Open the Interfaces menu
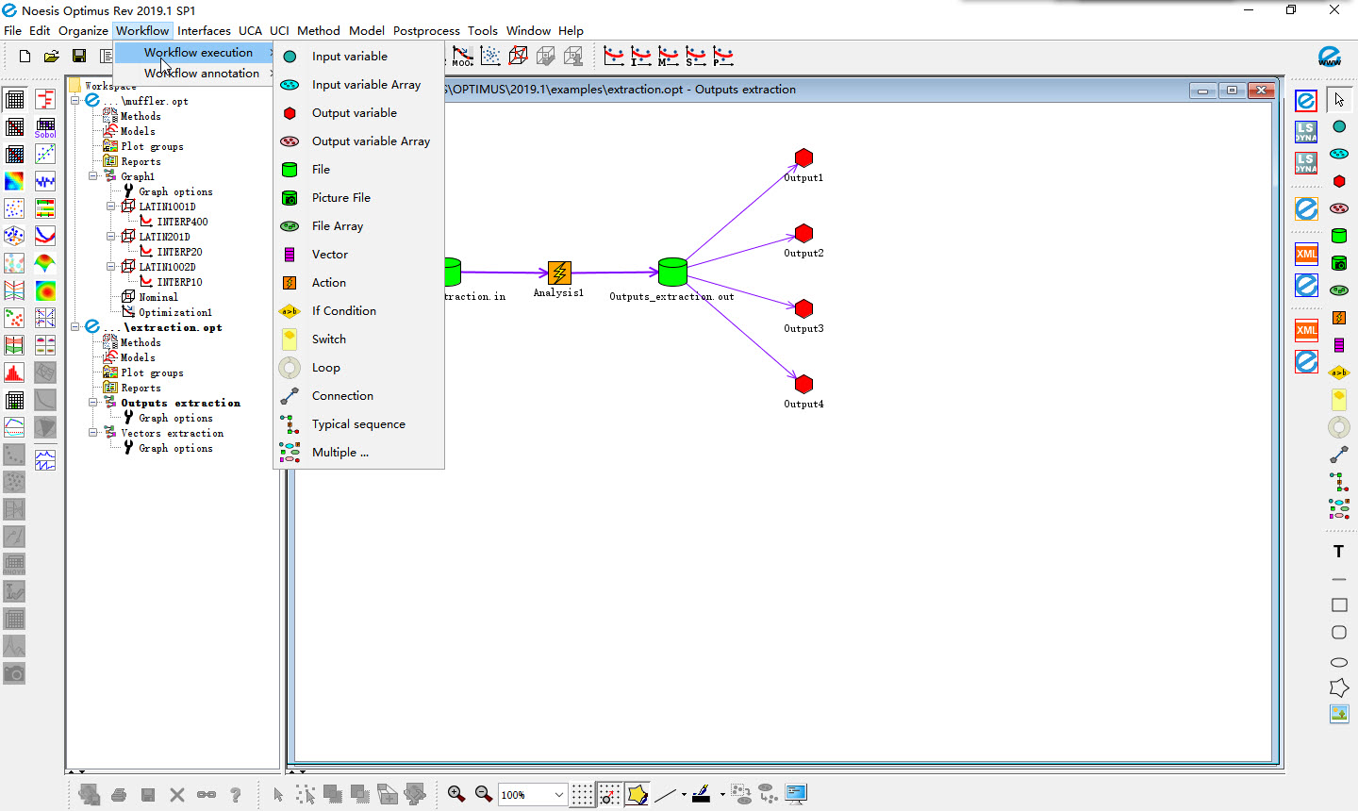 204,30
